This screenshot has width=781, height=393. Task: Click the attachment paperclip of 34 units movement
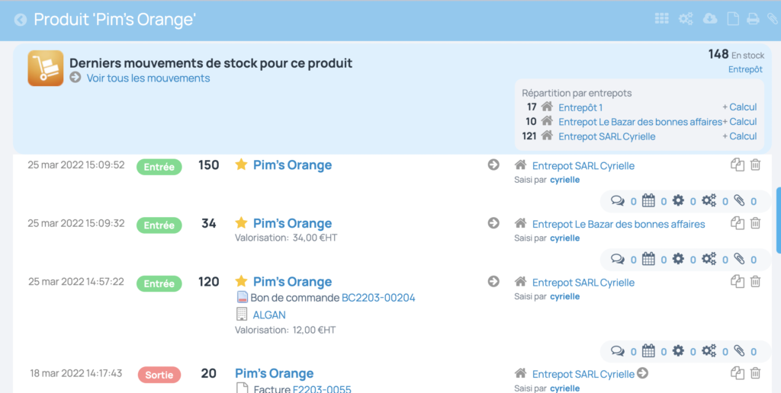(x=739, y=259)
